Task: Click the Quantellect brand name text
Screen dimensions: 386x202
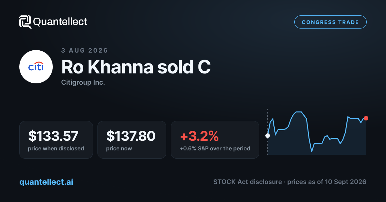Action: tap(60, 22)
